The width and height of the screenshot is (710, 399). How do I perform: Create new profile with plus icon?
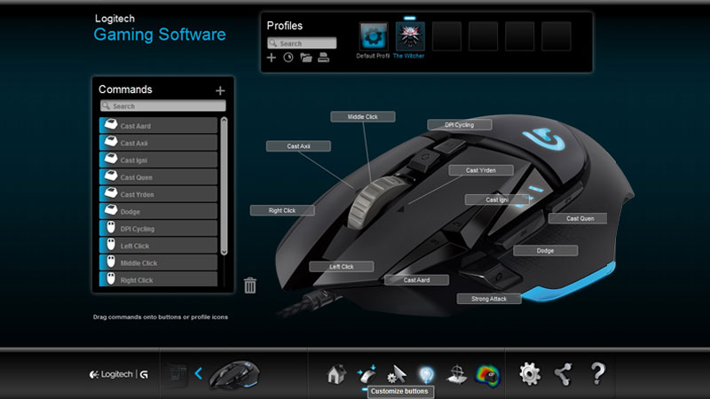click(x=272, y=58)
